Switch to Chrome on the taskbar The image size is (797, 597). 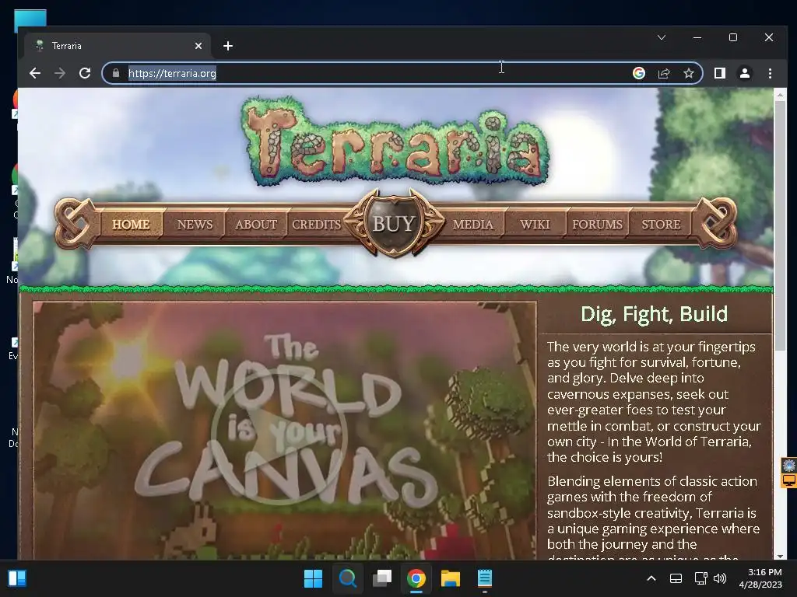click(416, 578)
